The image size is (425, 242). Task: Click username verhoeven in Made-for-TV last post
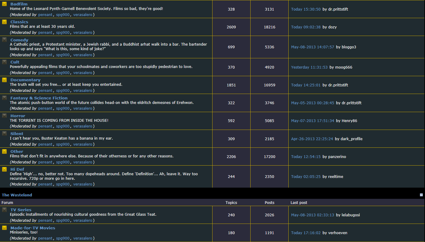tap(338, 233)
